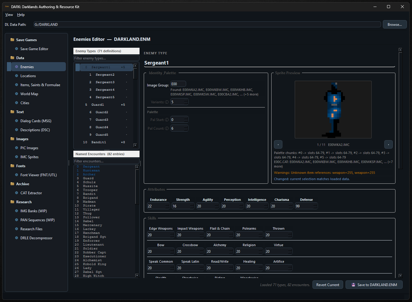
Task: Click the Pal Start spinner
Action: pos(180,120)
